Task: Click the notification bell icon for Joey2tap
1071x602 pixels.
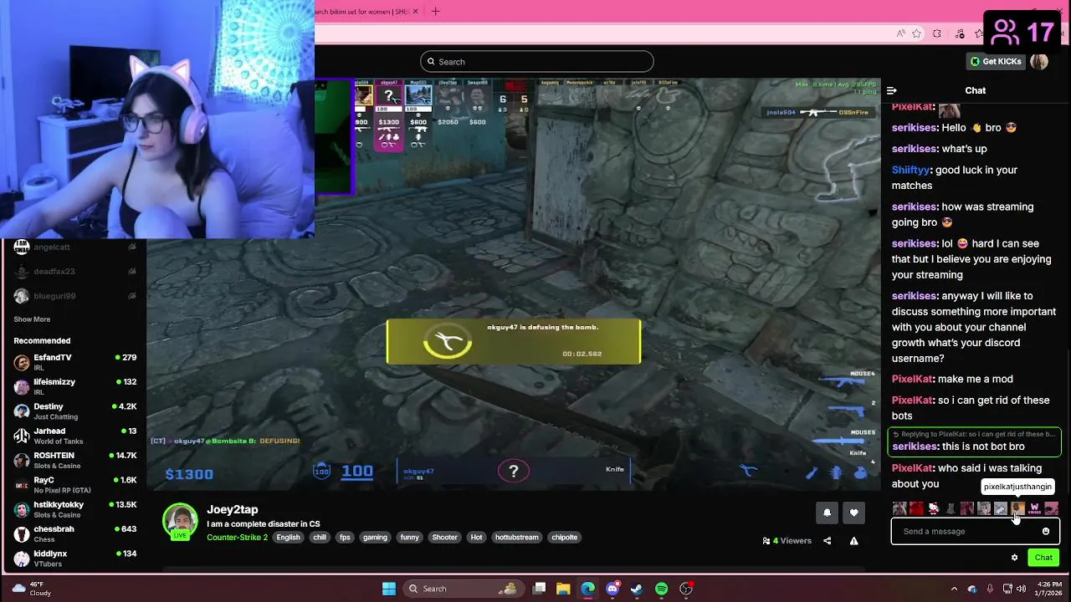Action: pyautogui.click(x=827, y=513)
